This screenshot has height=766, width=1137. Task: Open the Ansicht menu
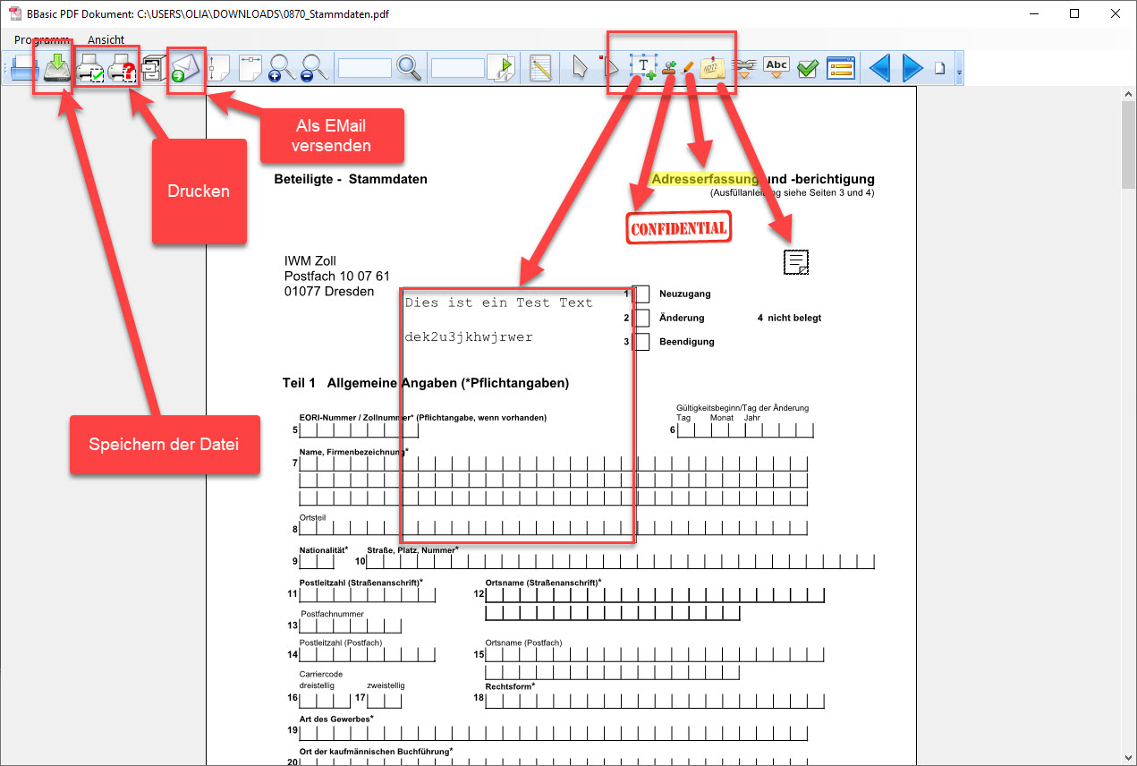(x=106, y=40)
